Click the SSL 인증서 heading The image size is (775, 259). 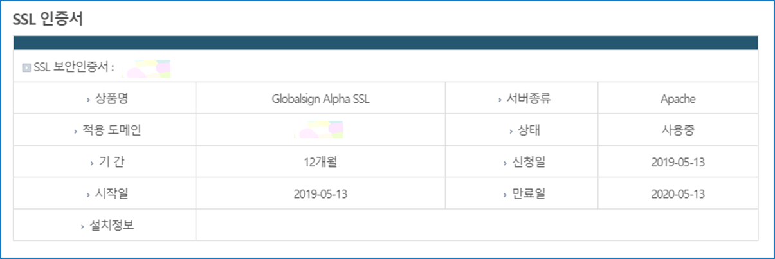click(x=48, y=19)
